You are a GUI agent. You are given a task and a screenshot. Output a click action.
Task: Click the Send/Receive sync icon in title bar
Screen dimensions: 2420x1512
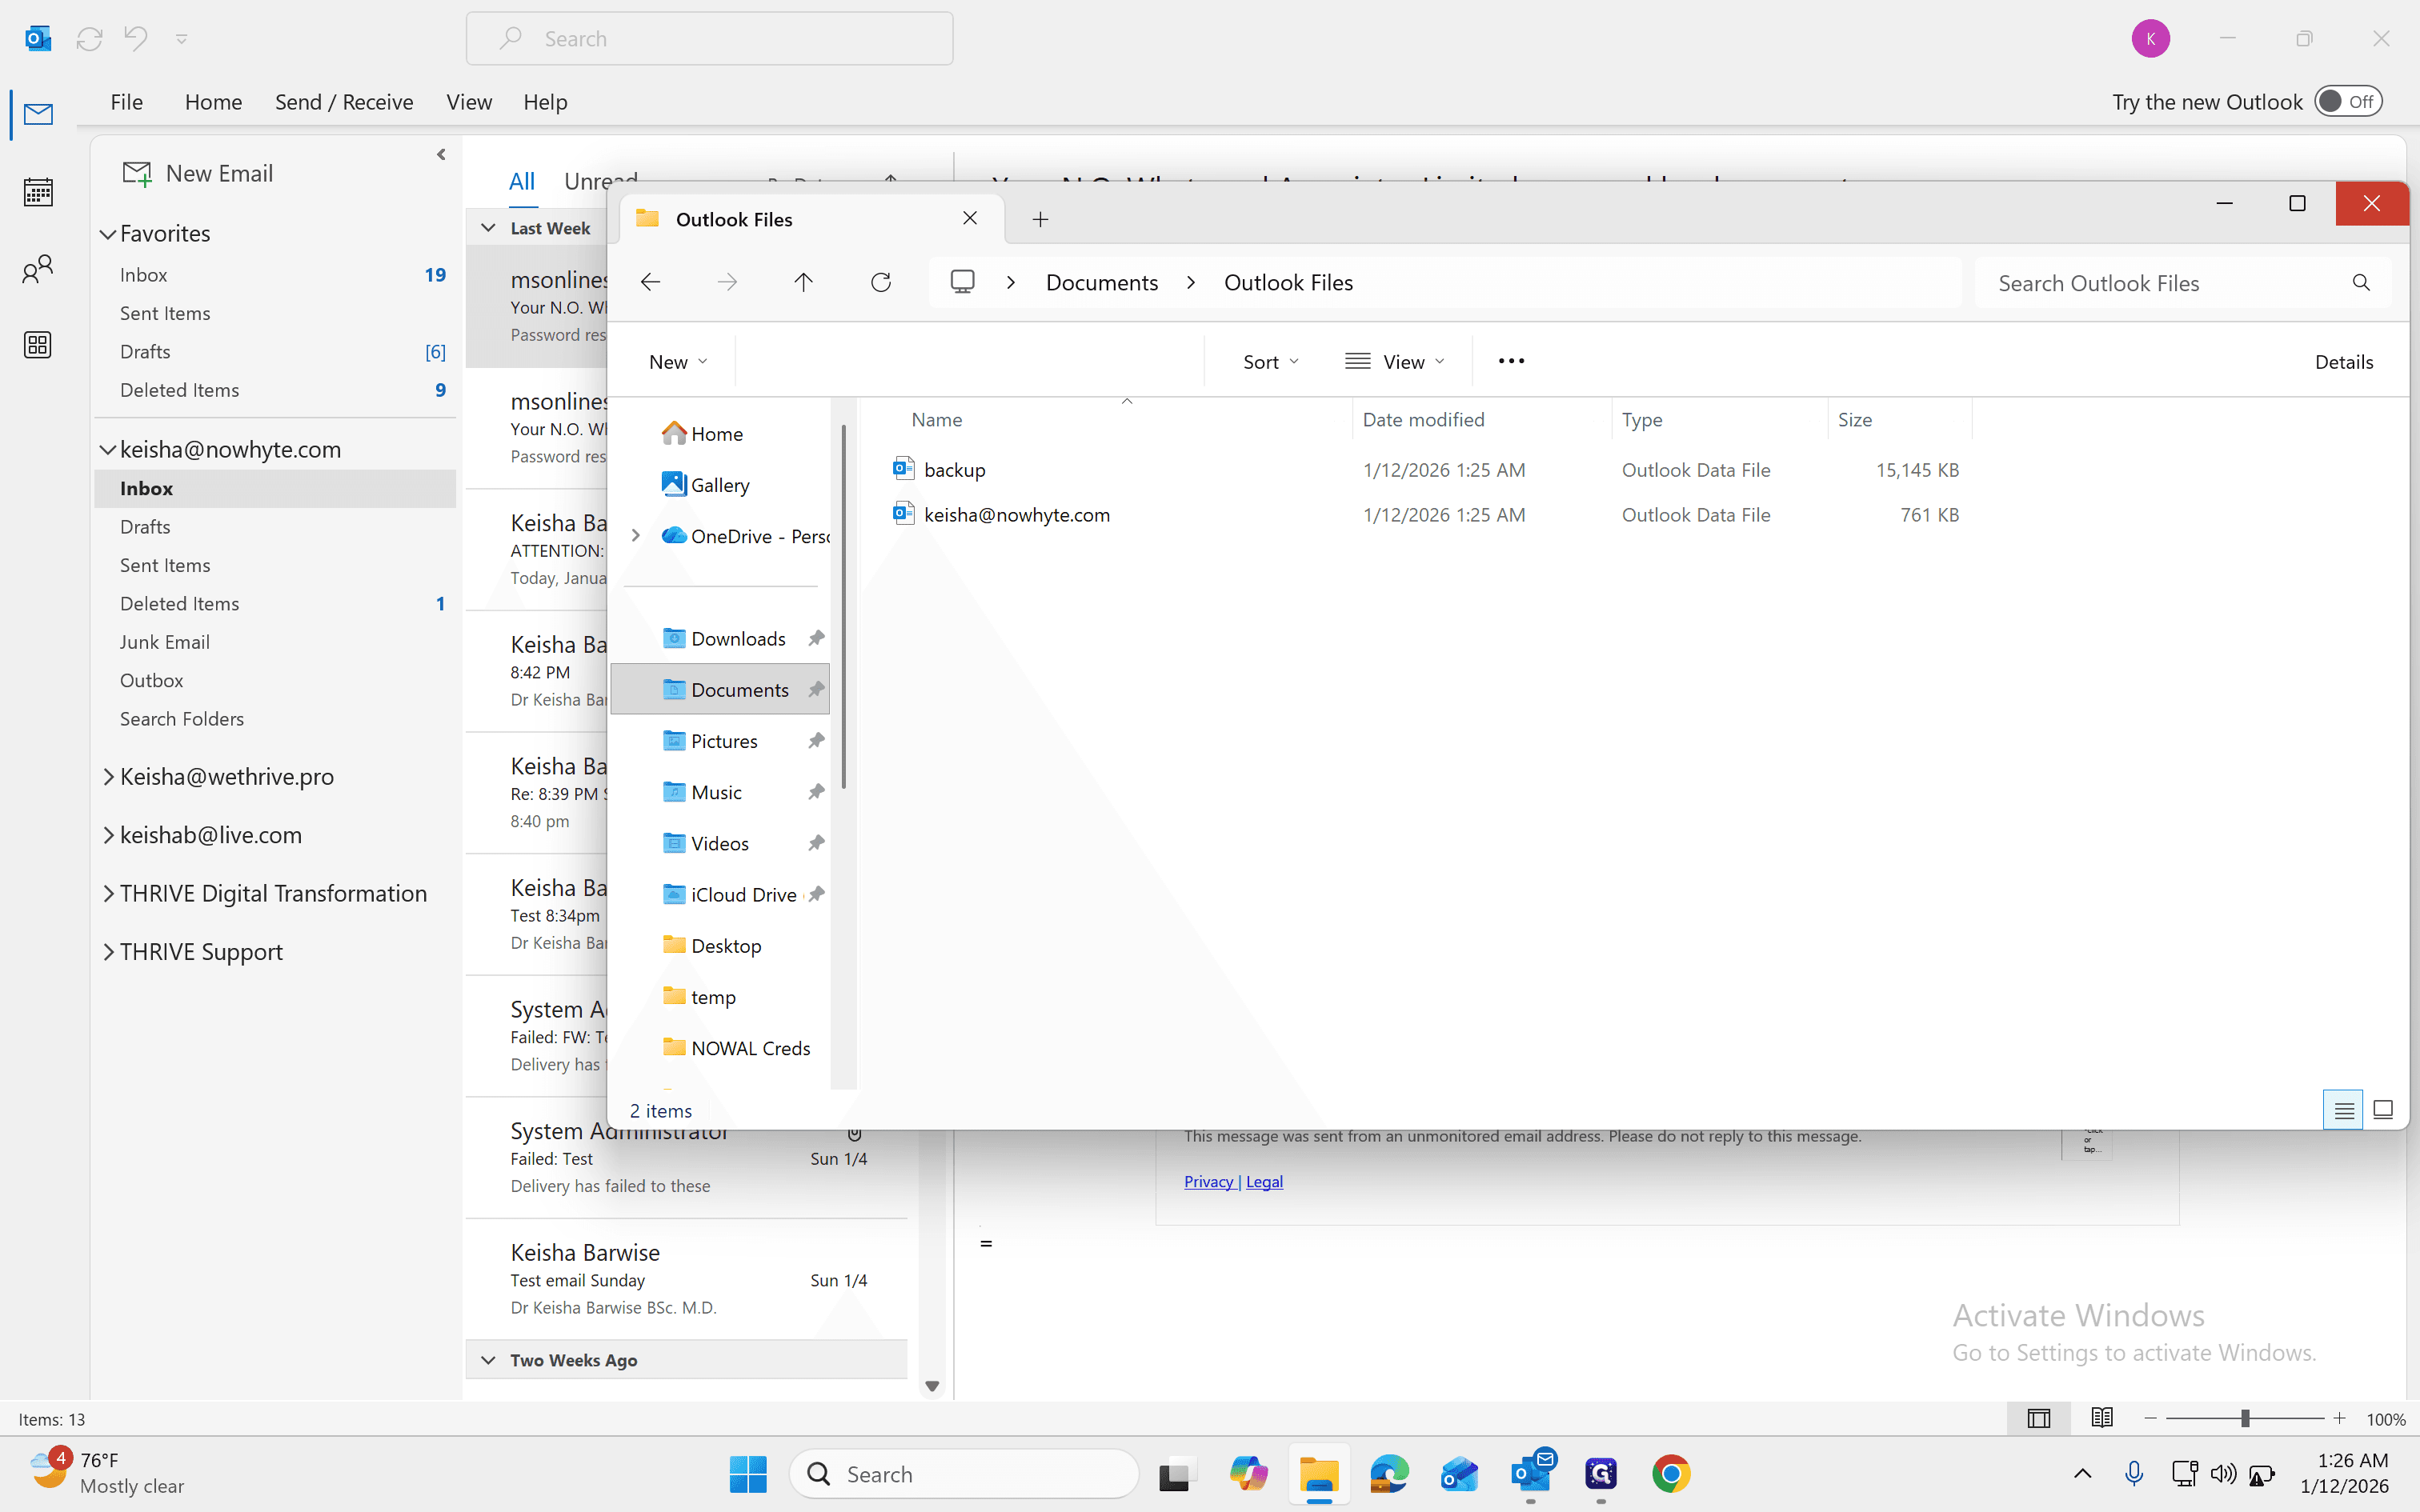[89, 39]
